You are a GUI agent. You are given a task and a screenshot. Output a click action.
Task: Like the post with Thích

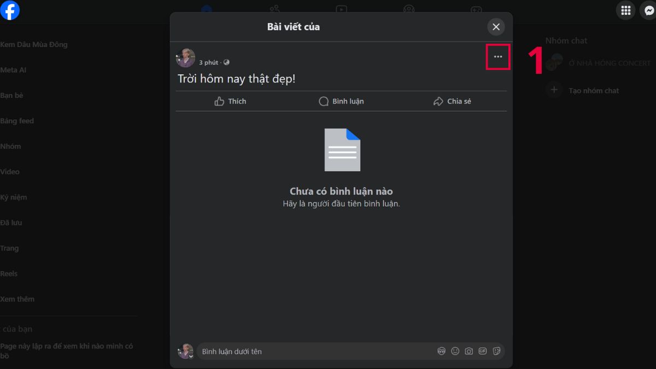click(x=231, y=101)
